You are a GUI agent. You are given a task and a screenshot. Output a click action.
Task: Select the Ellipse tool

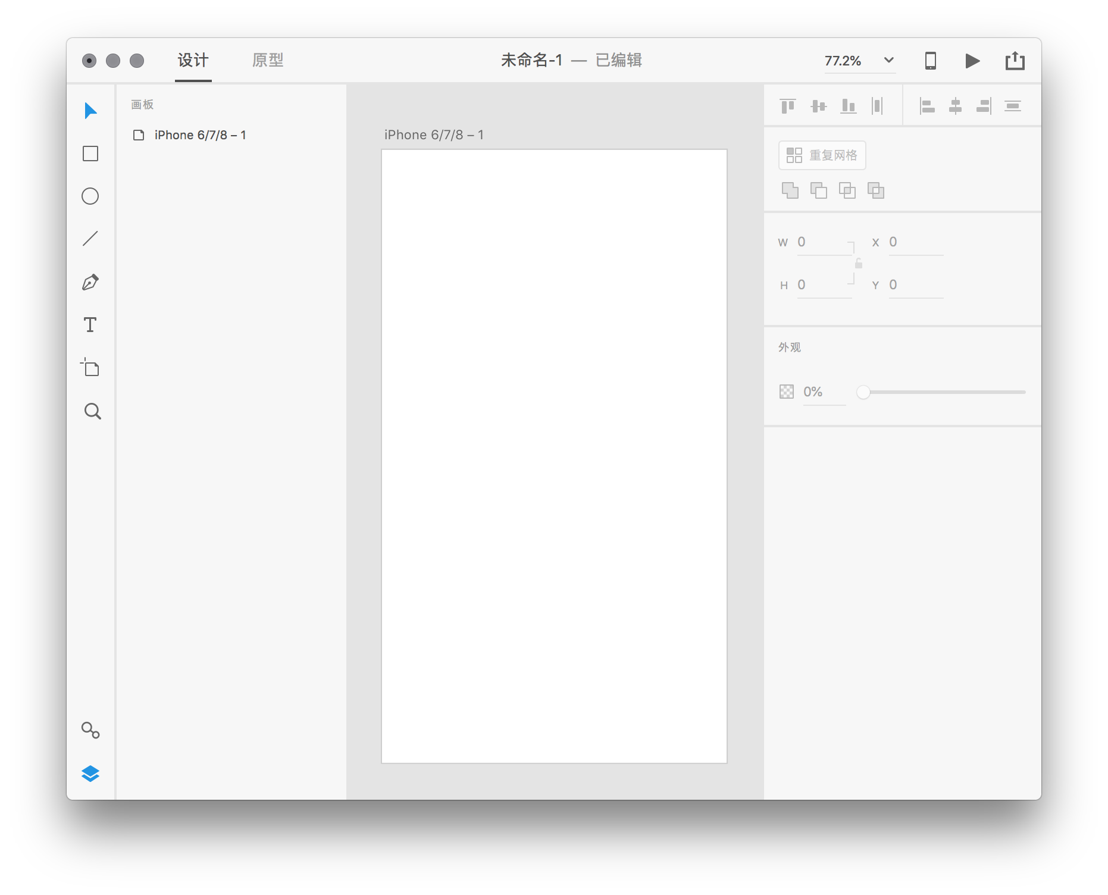[90, 196]
